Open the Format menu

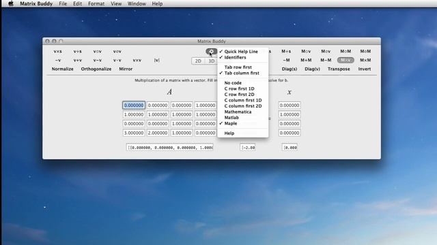96,3
